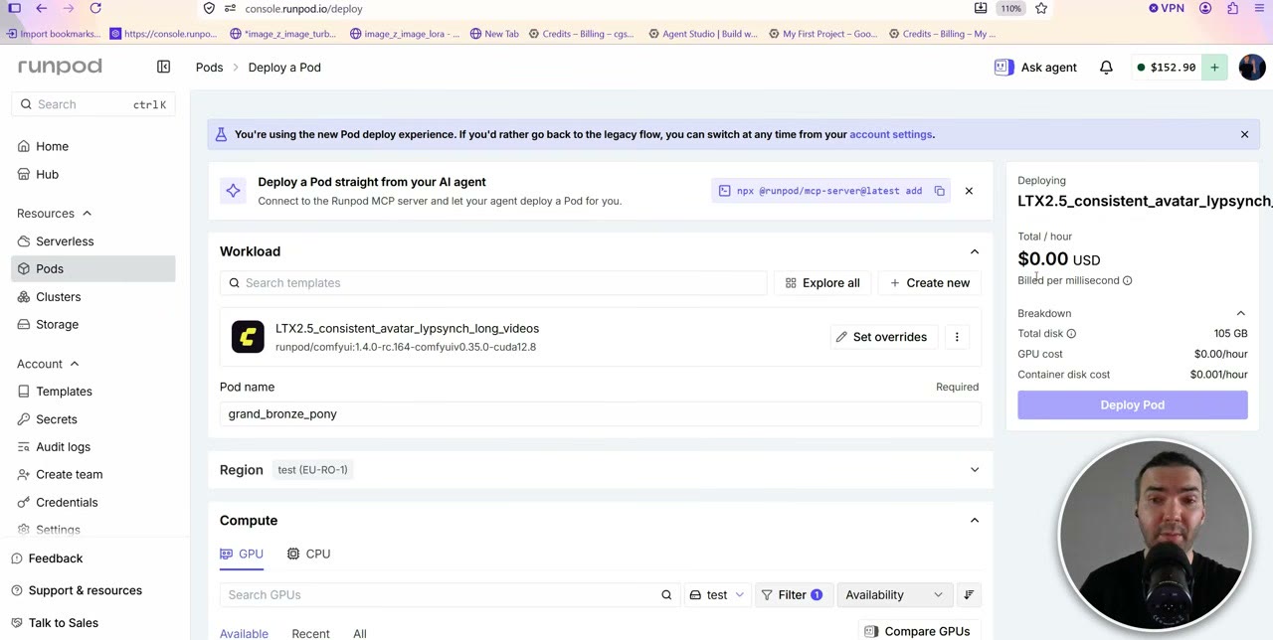Open user avatar menu in header

(x=1251, y=67)
